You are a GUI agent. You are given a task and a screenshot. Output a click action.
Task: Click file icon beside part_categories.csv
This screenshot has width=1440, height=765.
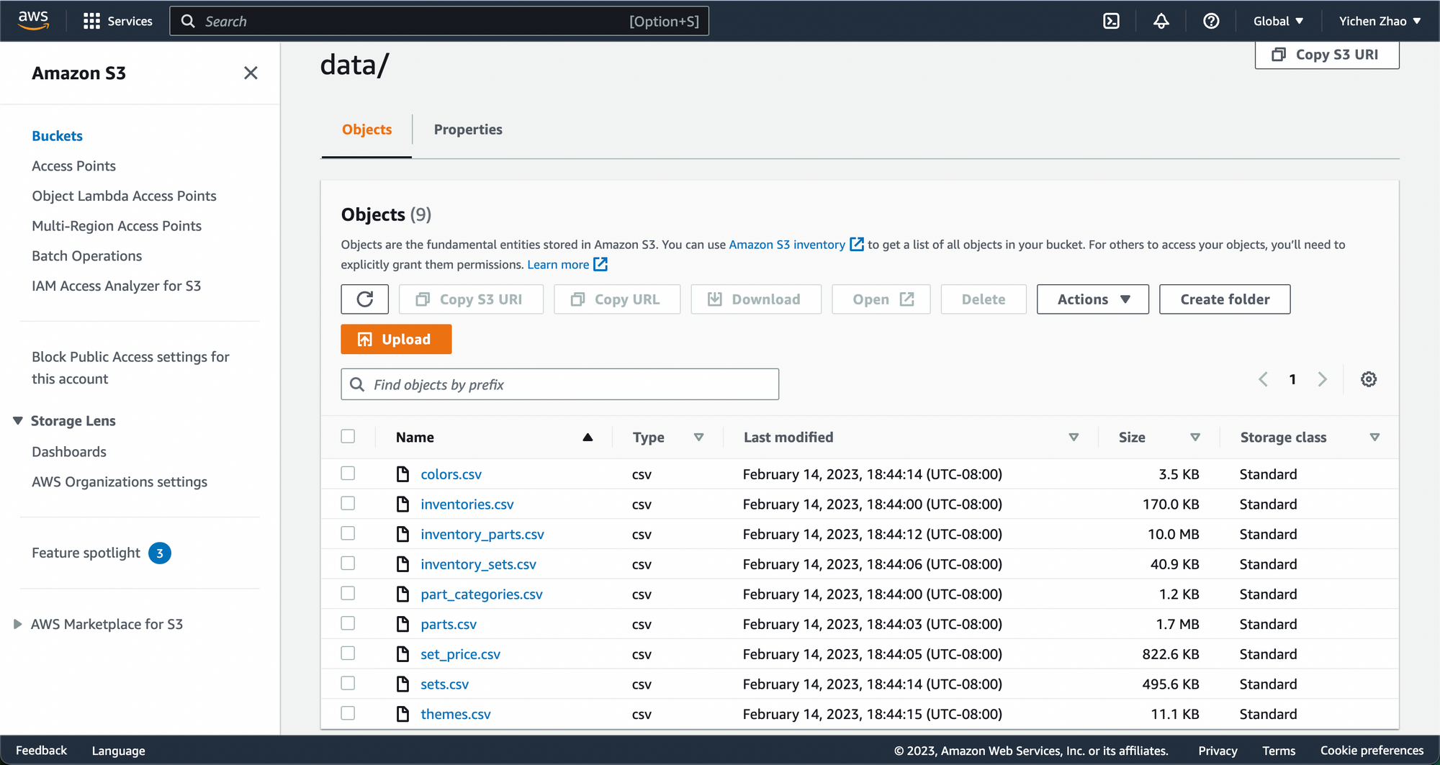[x=403, y=594]
